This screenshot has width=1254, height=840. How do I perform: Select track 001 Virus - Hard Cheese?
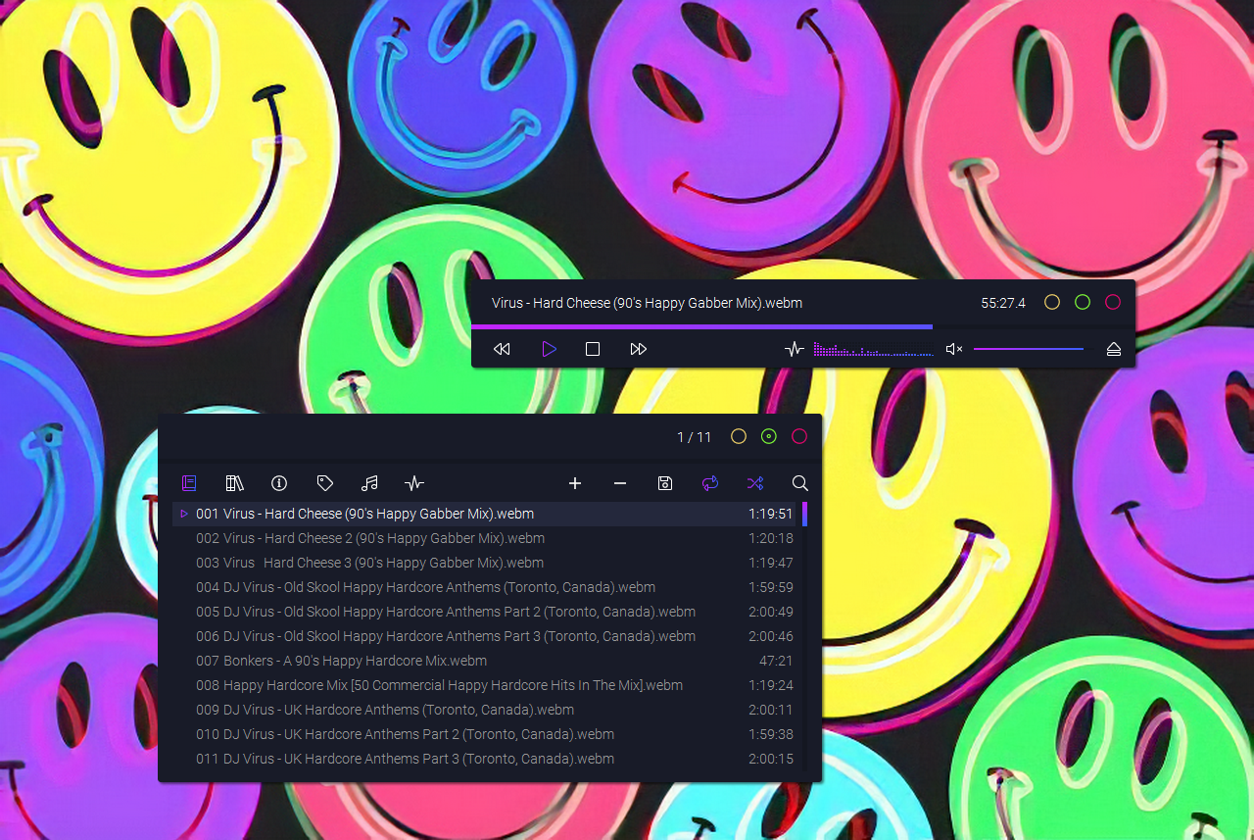coord(486,514)
